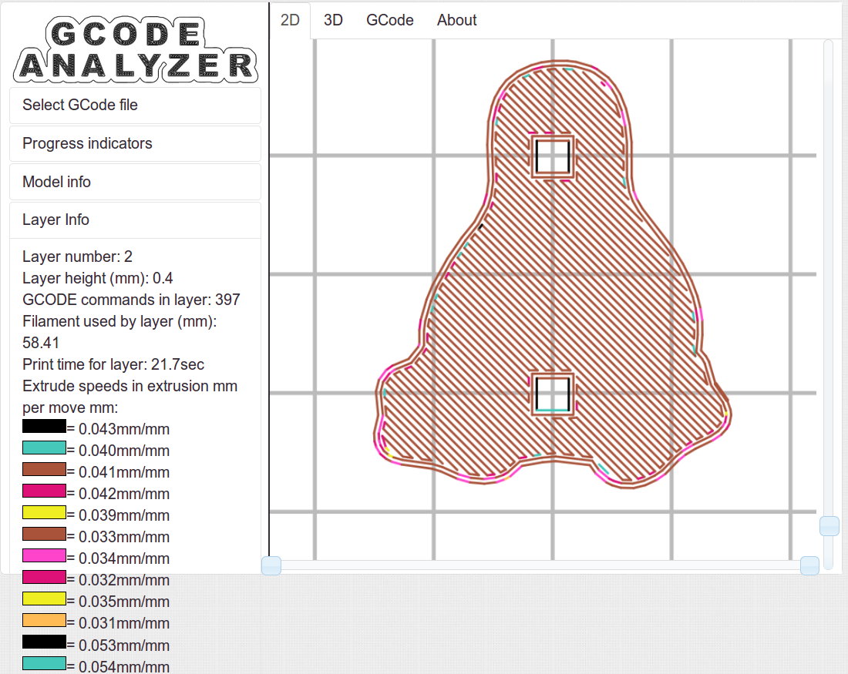Screen dimensions: 848x674
Task: Click the black 0.053mm/mm color swatch
Action: pos(44,642)
